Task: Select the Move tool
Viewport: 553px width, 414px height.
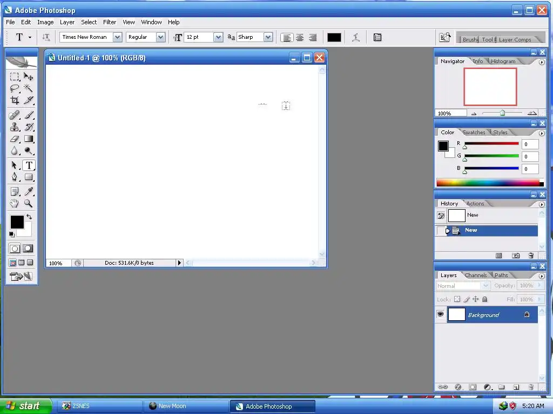Action: pyautogui.click(x=29, y=77)
